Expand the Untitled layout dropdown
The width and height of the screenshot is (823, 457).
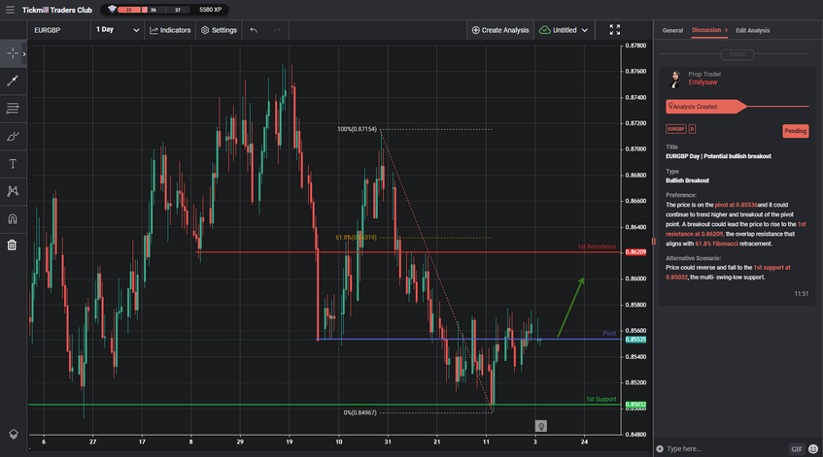coord(564,30)
